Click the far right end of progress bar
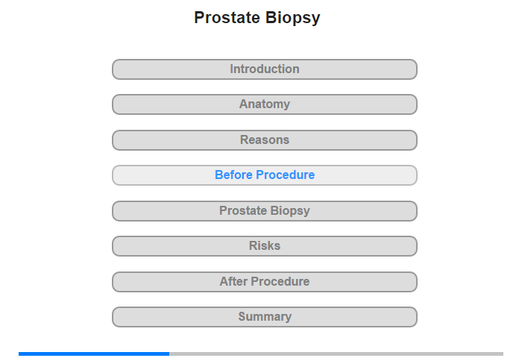Viewport: 522px width, 358px height. [500, 354]
